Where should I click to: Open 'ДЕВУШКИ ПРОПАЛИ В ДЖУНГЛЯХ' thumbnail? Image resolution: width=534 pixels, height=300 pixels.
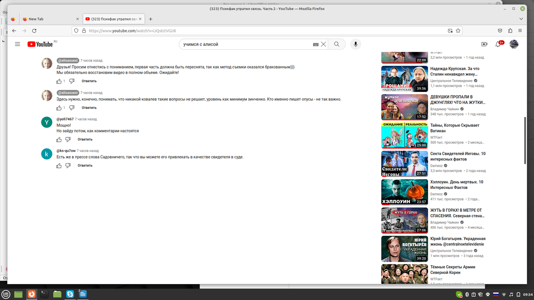[x=405, y=107]
